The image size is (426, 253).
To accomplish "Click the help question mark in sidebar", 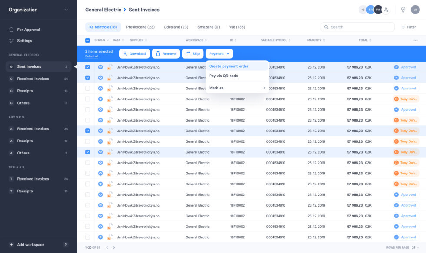I will [x=66, y=245].
